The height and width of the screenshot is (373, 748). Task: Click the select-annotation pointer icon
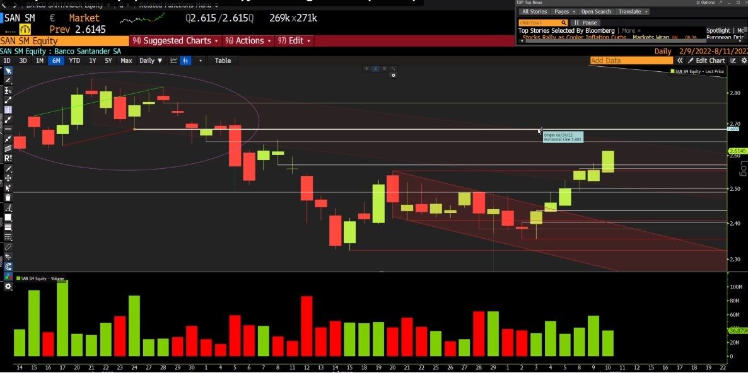[x=8, y=188]
